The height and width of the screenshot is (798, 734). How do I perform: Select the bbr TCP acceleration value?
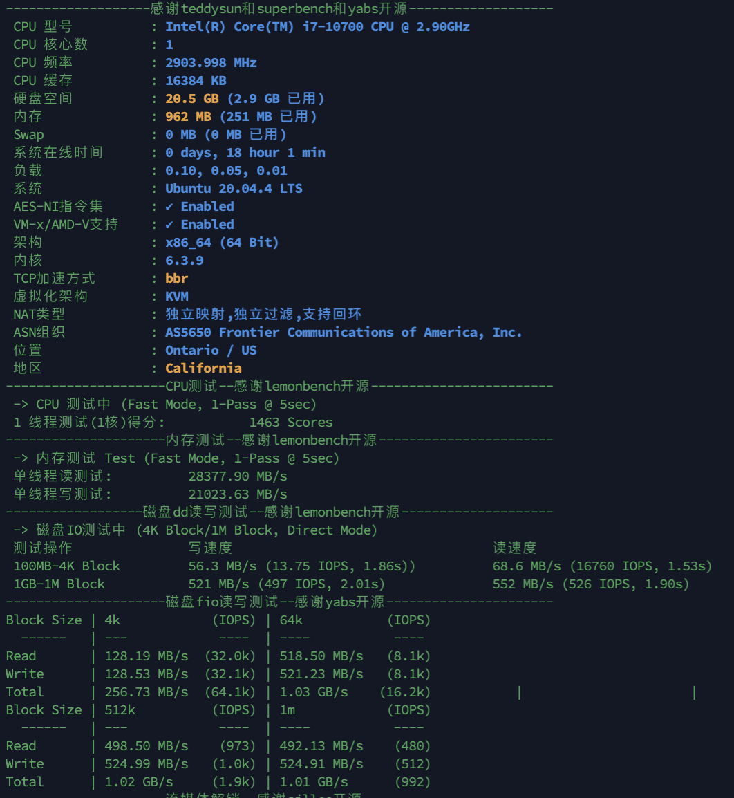[x=177, y=279]
